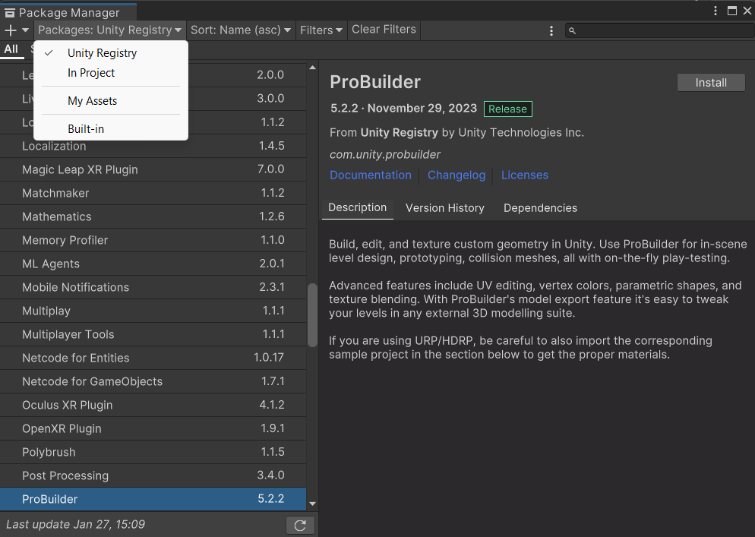Select the Matchmaker package
755x537 pixels.
coord(153,193)
